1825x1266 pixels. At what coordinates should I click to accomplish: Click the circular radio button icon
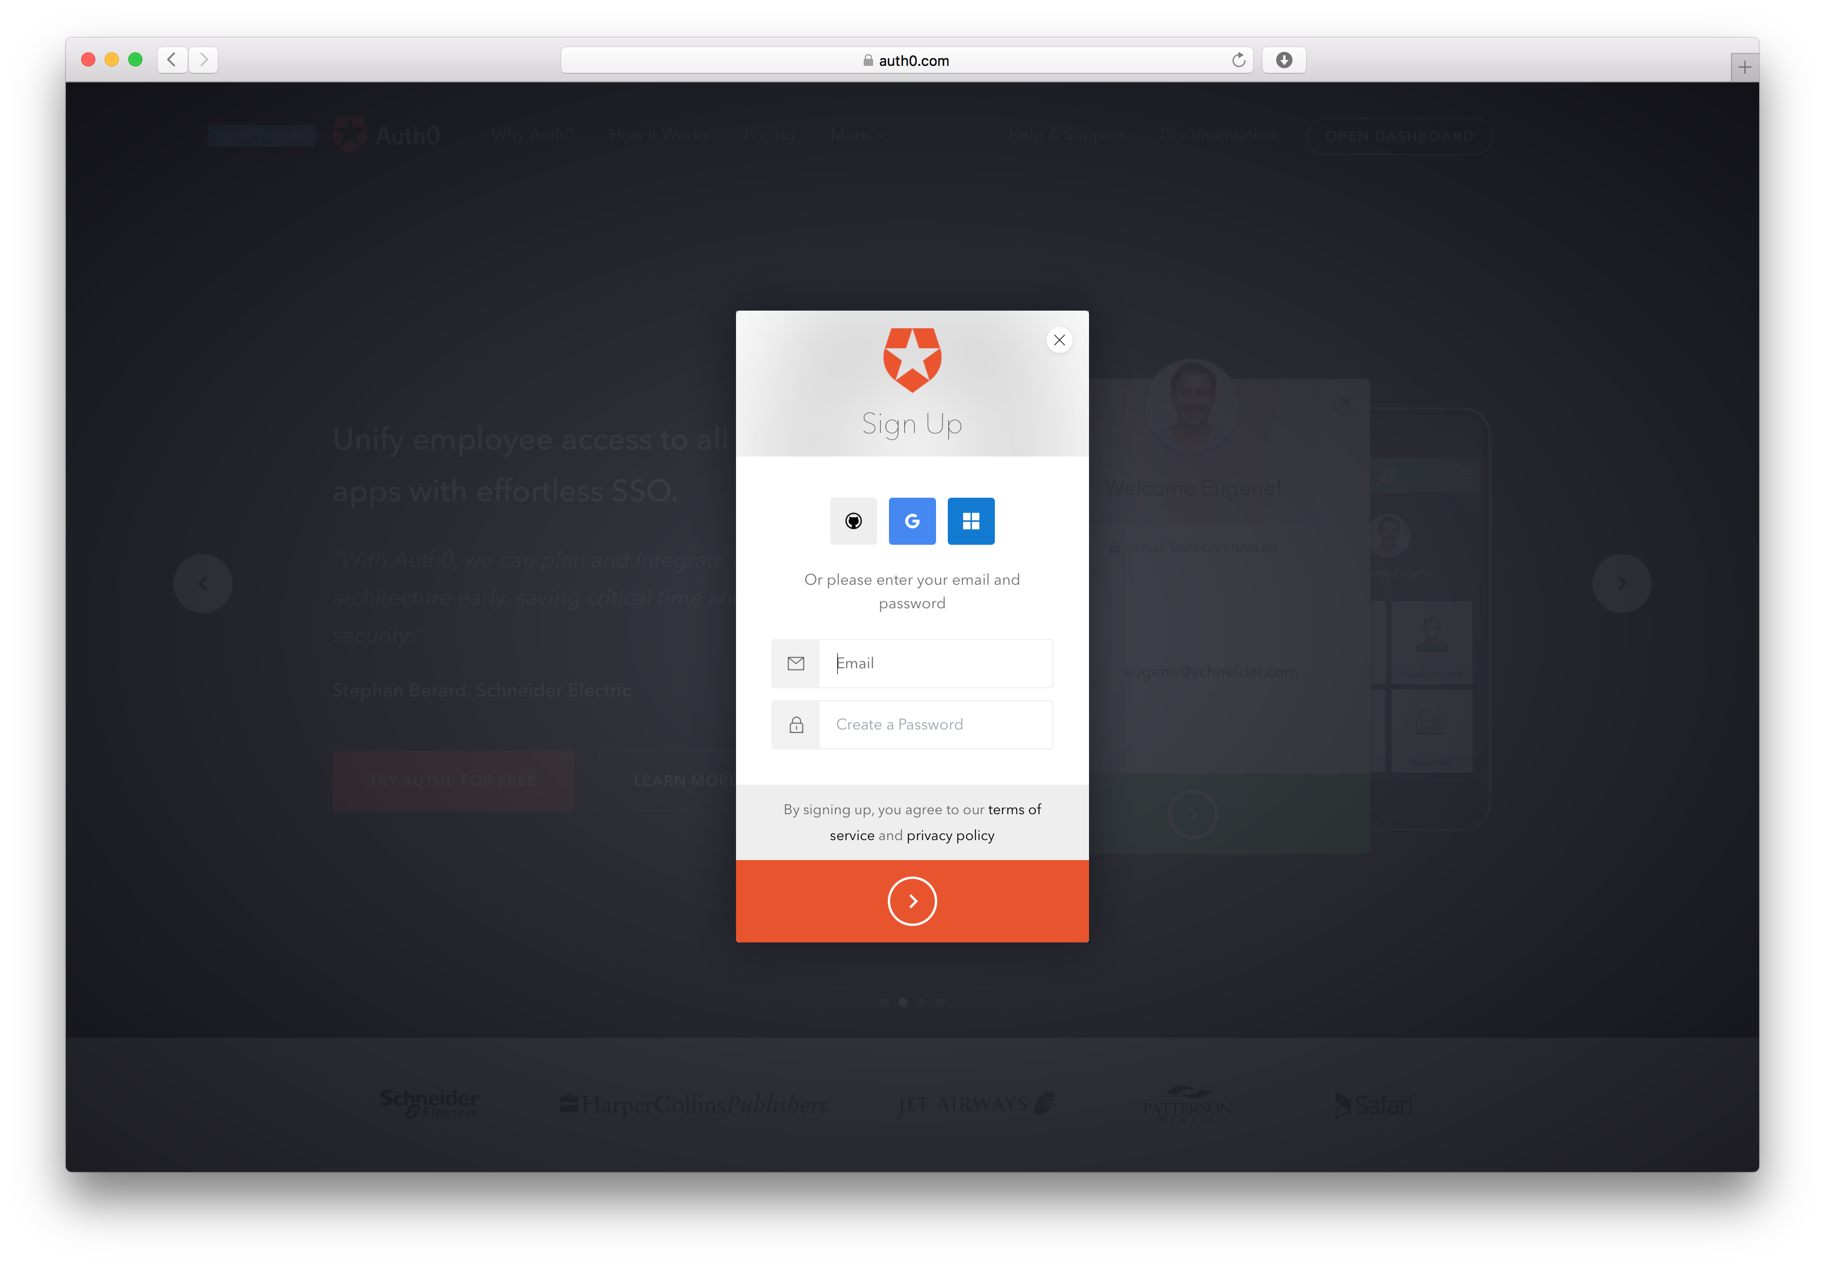853,520
